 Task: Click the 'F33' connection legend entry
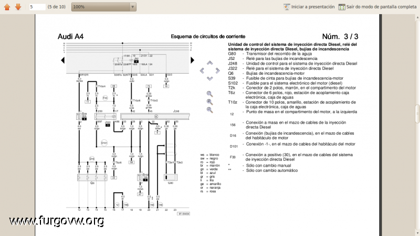291,157
